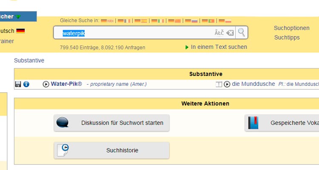Click the speech bubble discussion icon
Viewport: 319px width, 170px height.
tap(63, 122)
